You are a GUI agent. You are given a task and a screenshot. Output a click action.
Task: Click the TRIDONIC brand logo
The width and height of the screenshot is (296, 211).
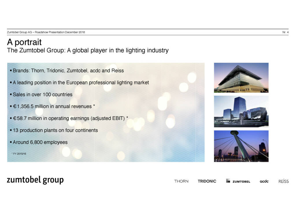pos(207,181)
